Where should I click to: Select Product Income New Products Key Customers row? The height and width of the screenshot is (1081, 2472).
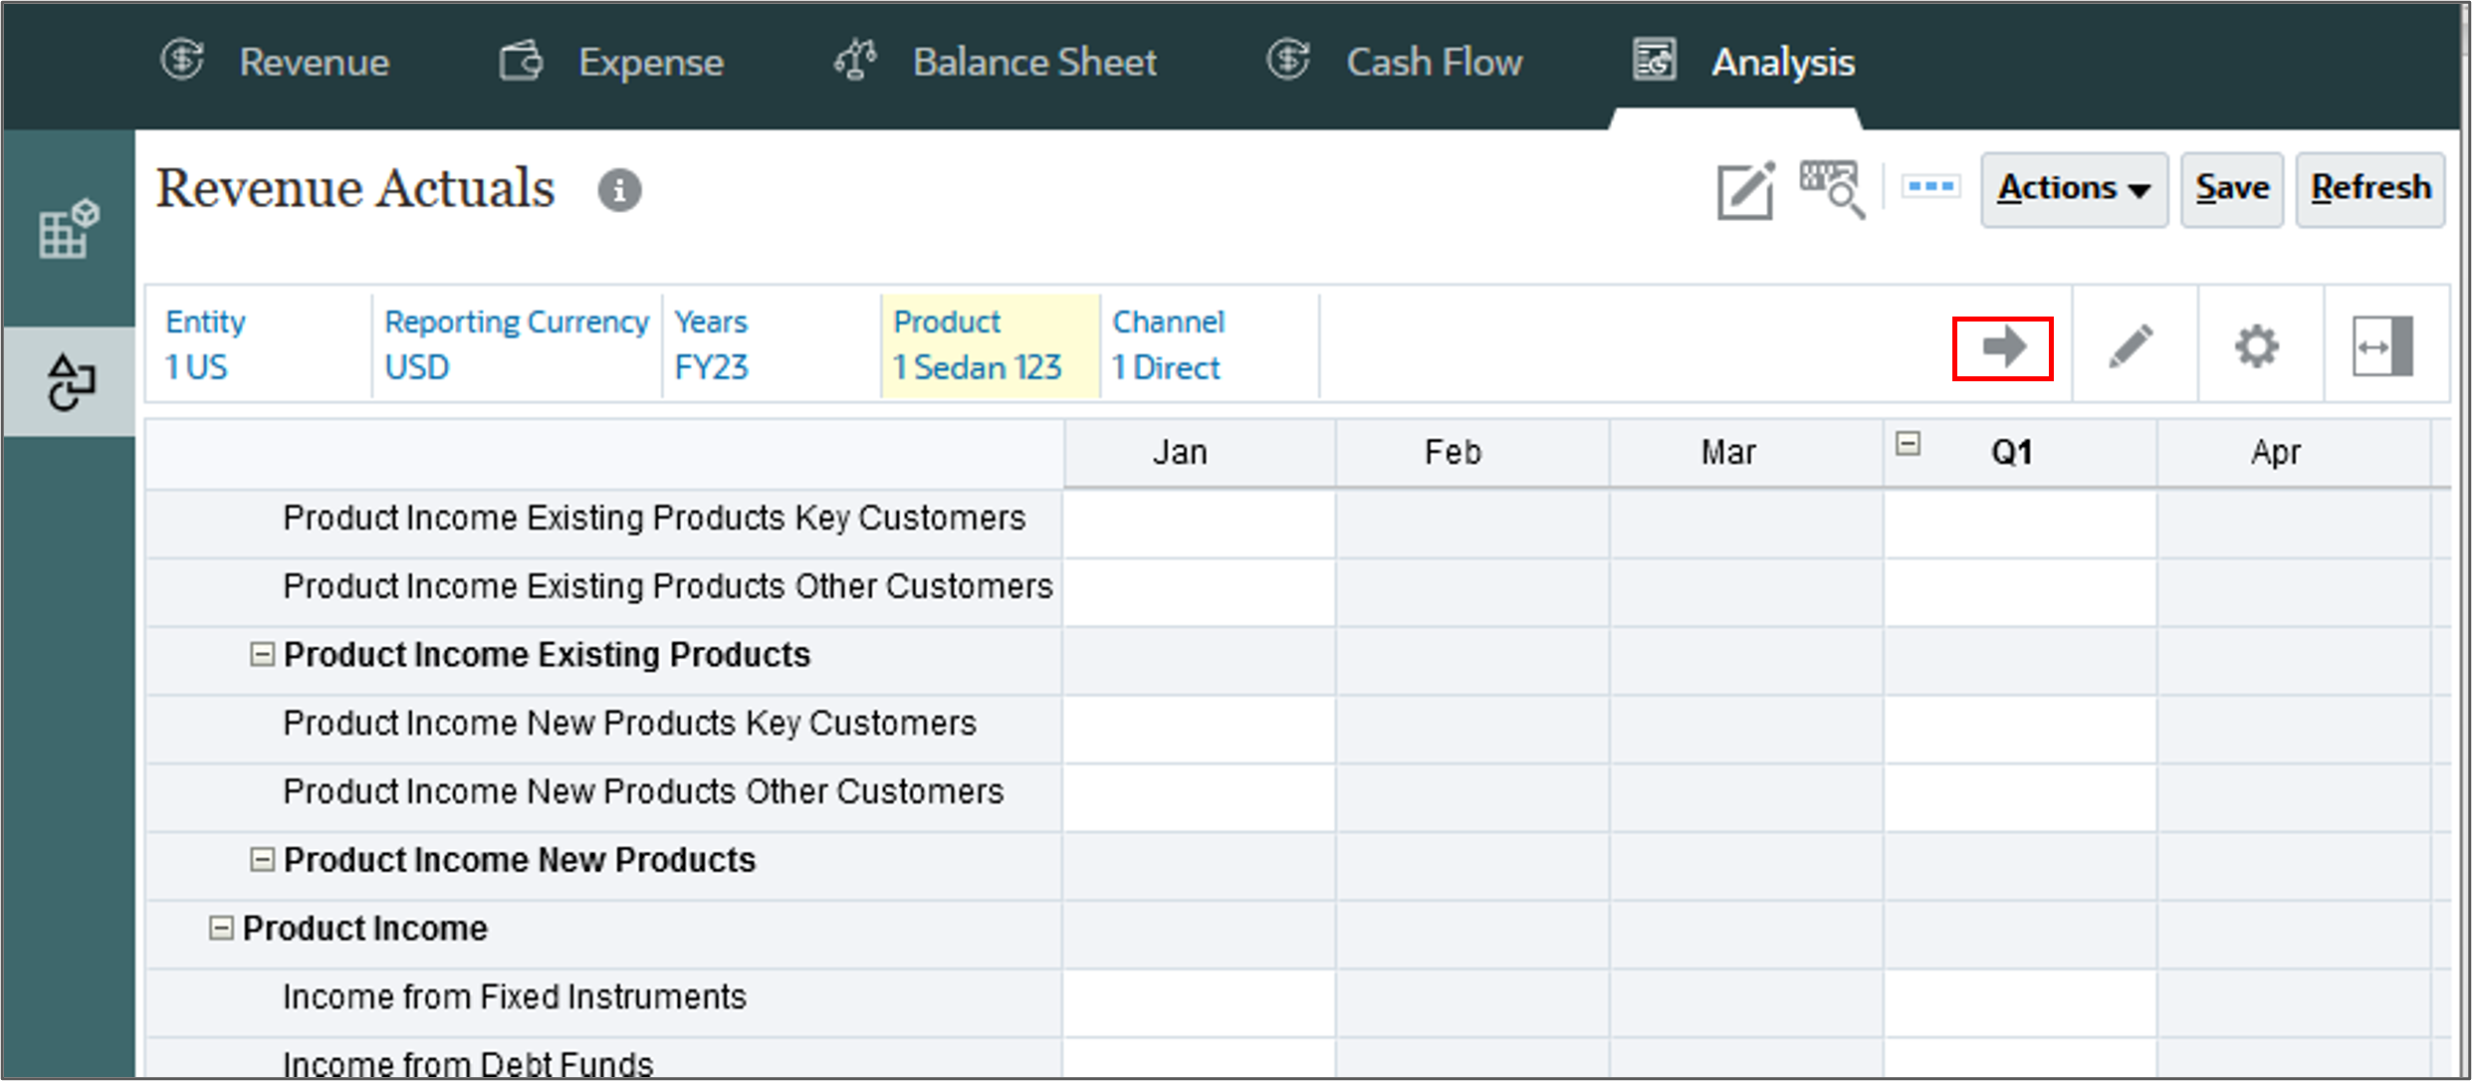pos(604,729)
